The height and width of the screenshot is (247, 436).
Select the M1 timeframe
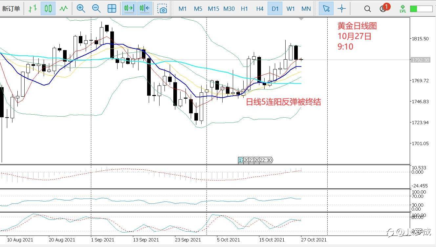coord(183,9)
